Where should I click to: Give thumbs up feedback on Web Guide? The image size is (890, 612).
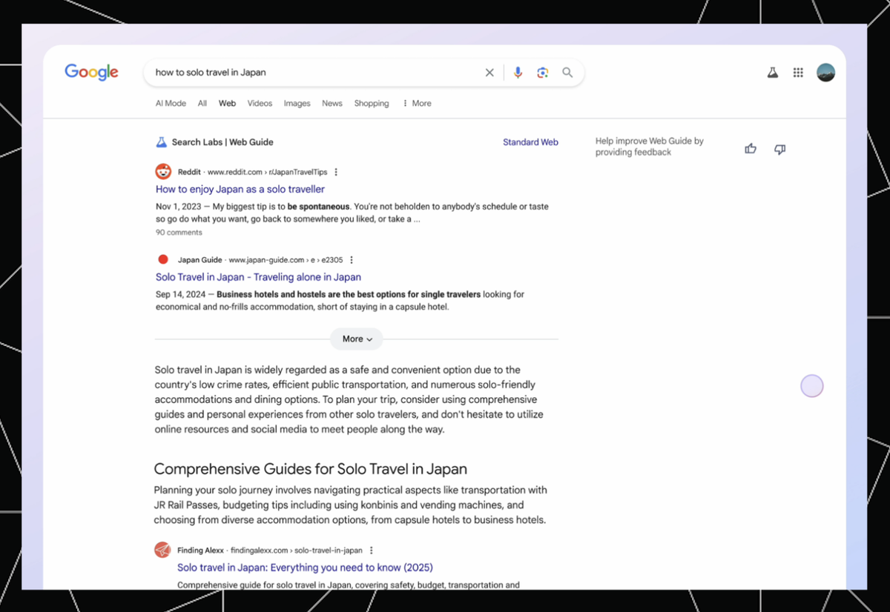[751, 149]
